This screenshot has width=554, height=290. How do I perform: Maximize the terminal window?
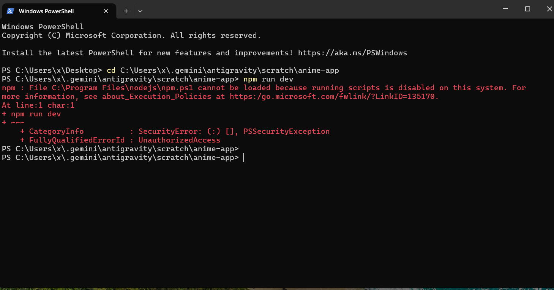click(x=527, y=9)
